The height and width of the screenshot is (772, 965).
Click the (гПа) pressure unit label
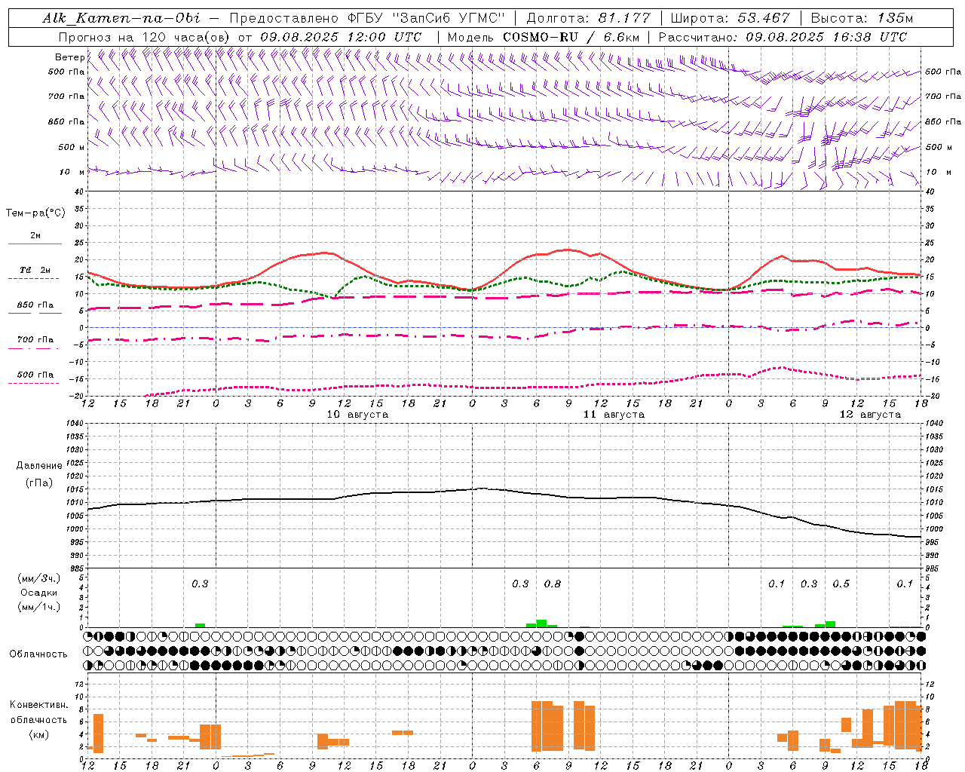pos(39,483)
